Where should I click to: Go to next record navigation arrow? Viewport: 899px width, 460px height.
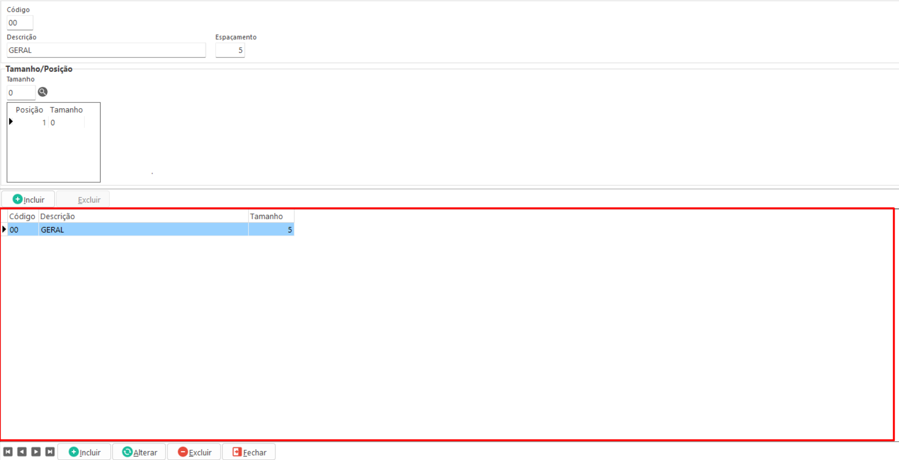click(36, 452)
